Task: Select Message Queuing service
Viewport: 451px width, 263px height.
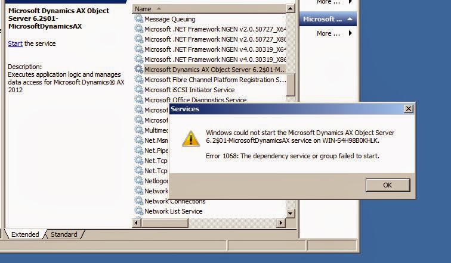Action: point(169,19)
